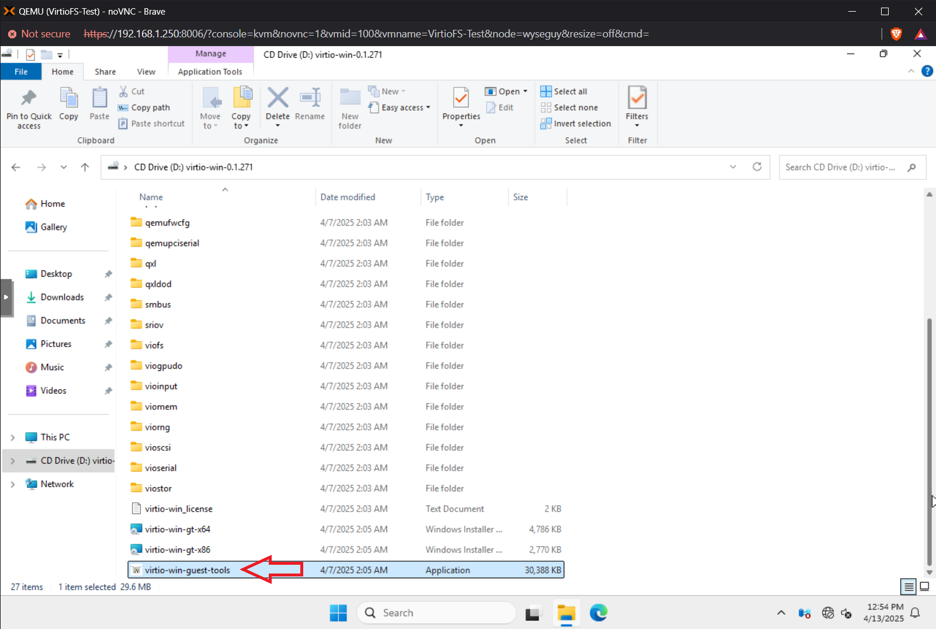Open the Recent locations dropdown chevron

pyautogui.click(x=63, y=167)
